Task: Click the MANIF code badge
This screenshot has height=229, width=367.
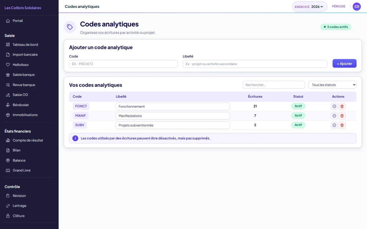Action: (x=81, y=116)
